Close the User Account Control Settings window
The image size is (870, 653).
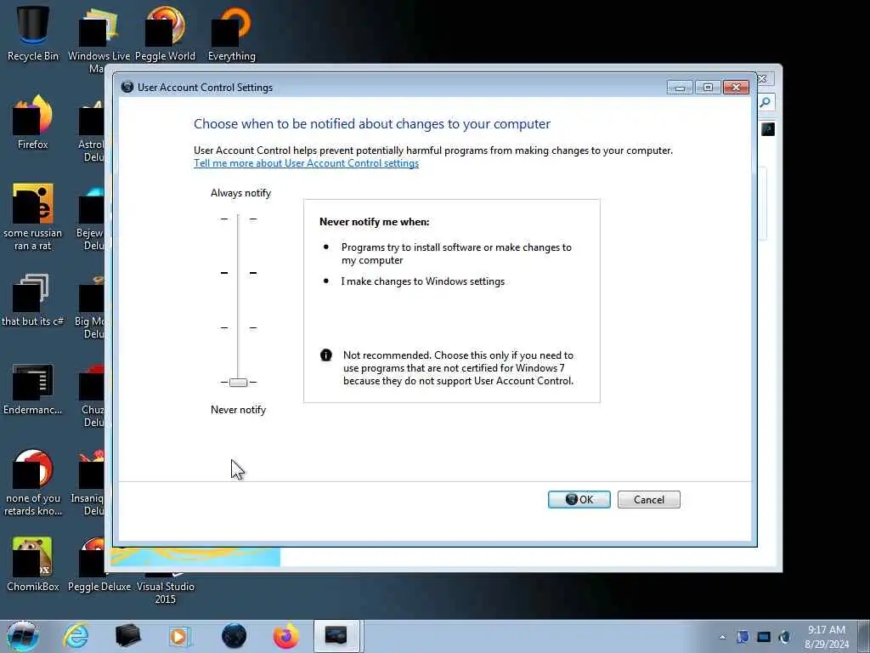737,88
